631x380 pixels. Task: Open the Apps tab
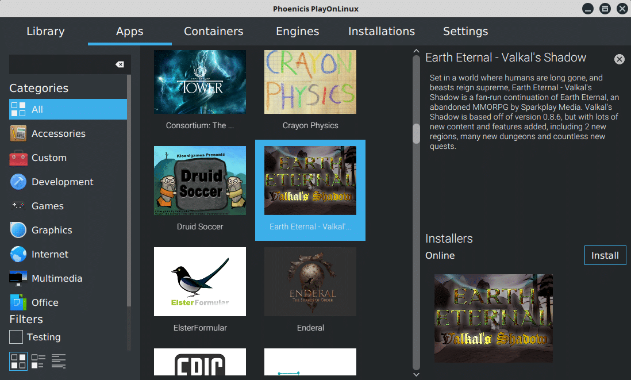(x=129, y=31)
